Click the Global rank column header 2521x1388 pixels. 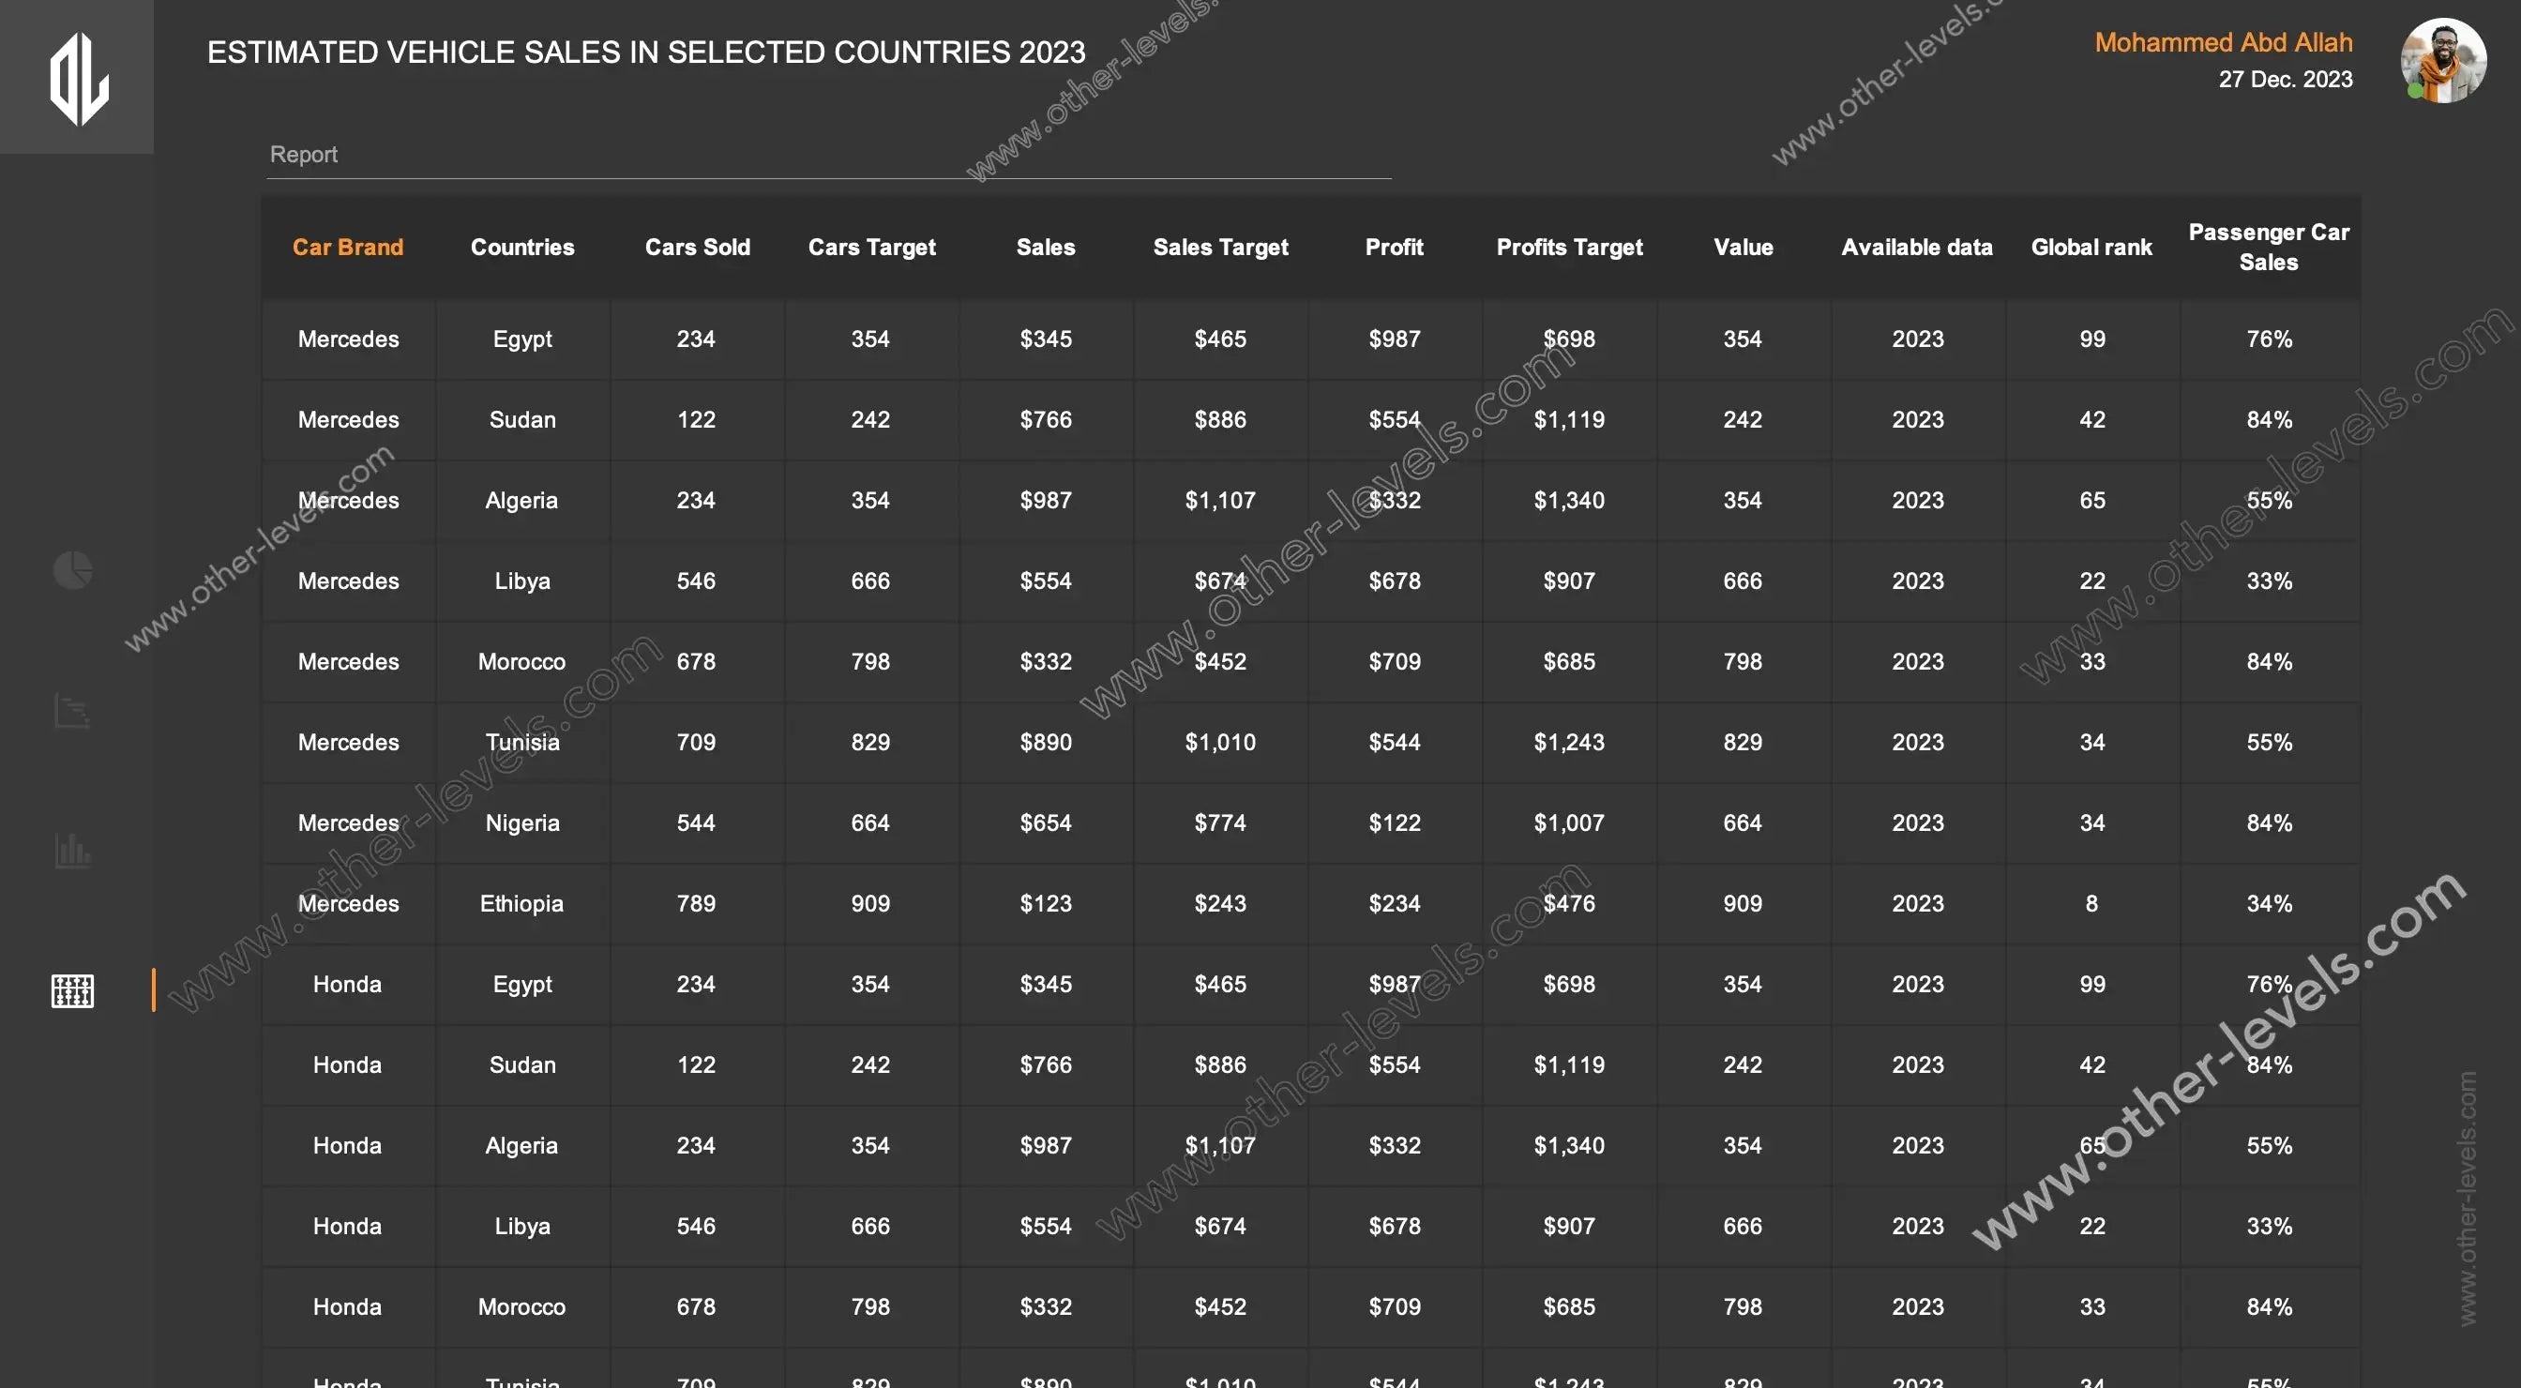coord(2091,247)
